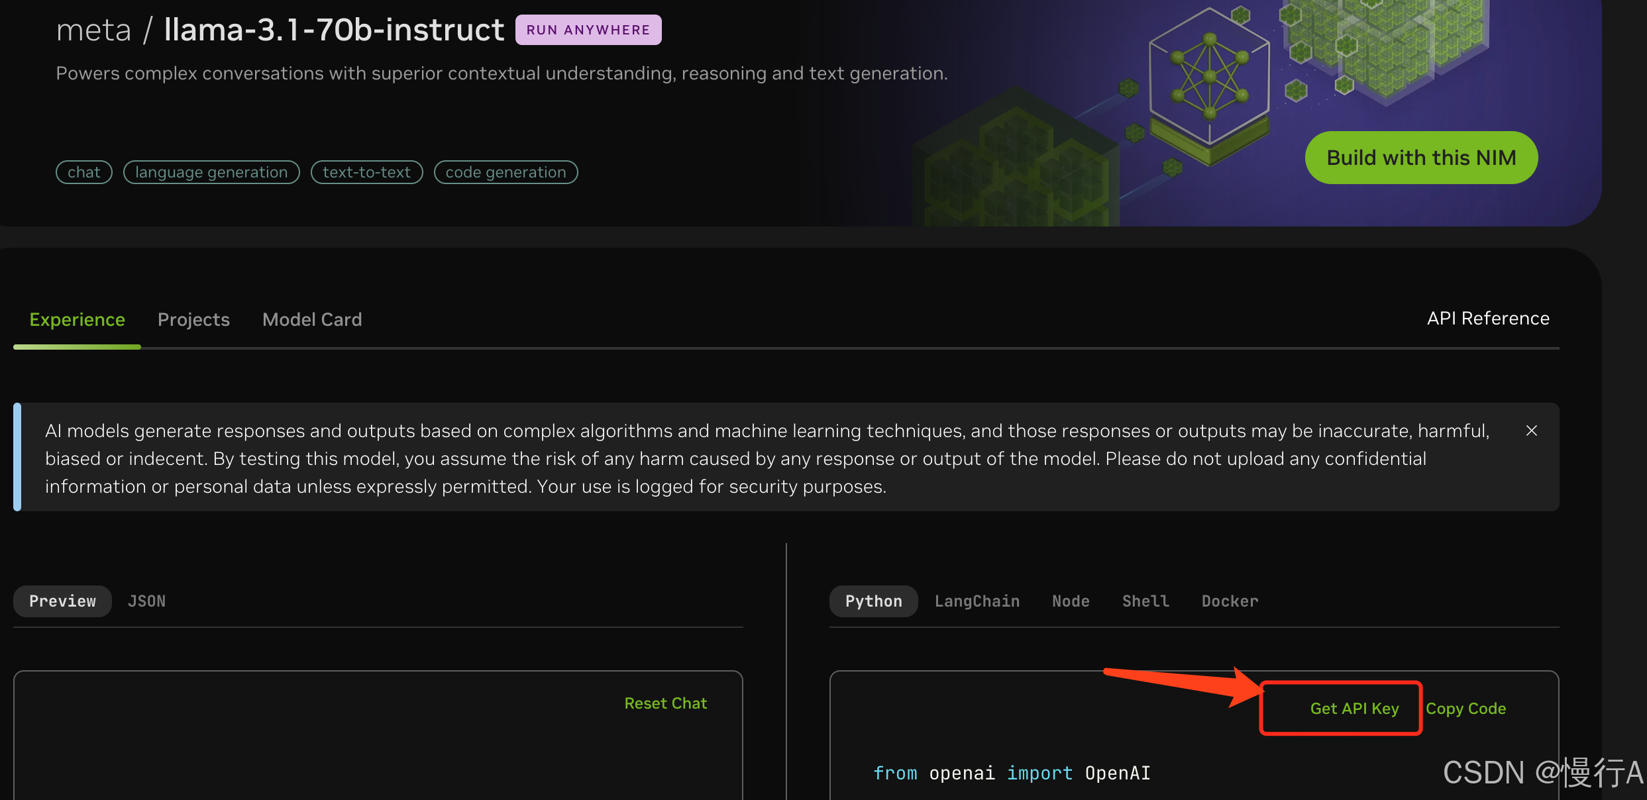Select Preview mode for the chat
The image size is (1647, 800).
click(62, 601)
